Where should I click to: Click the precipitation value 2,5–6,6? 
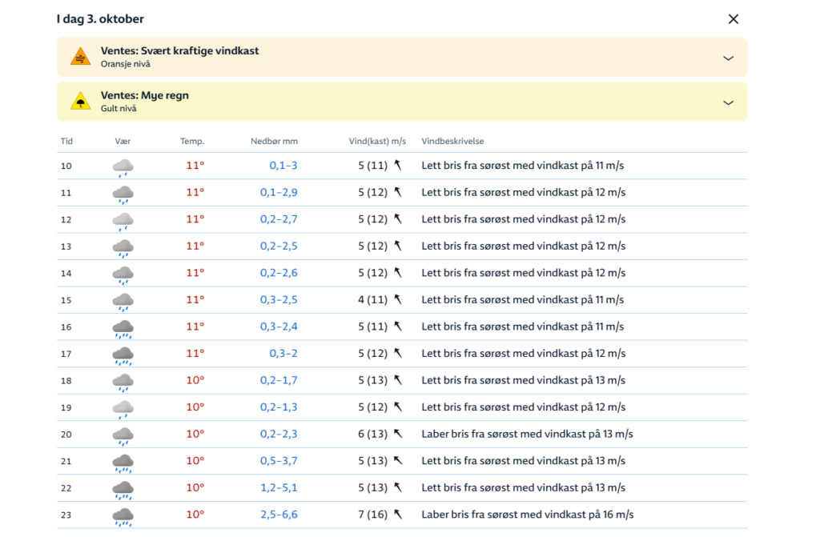click(x=279, y=515)
